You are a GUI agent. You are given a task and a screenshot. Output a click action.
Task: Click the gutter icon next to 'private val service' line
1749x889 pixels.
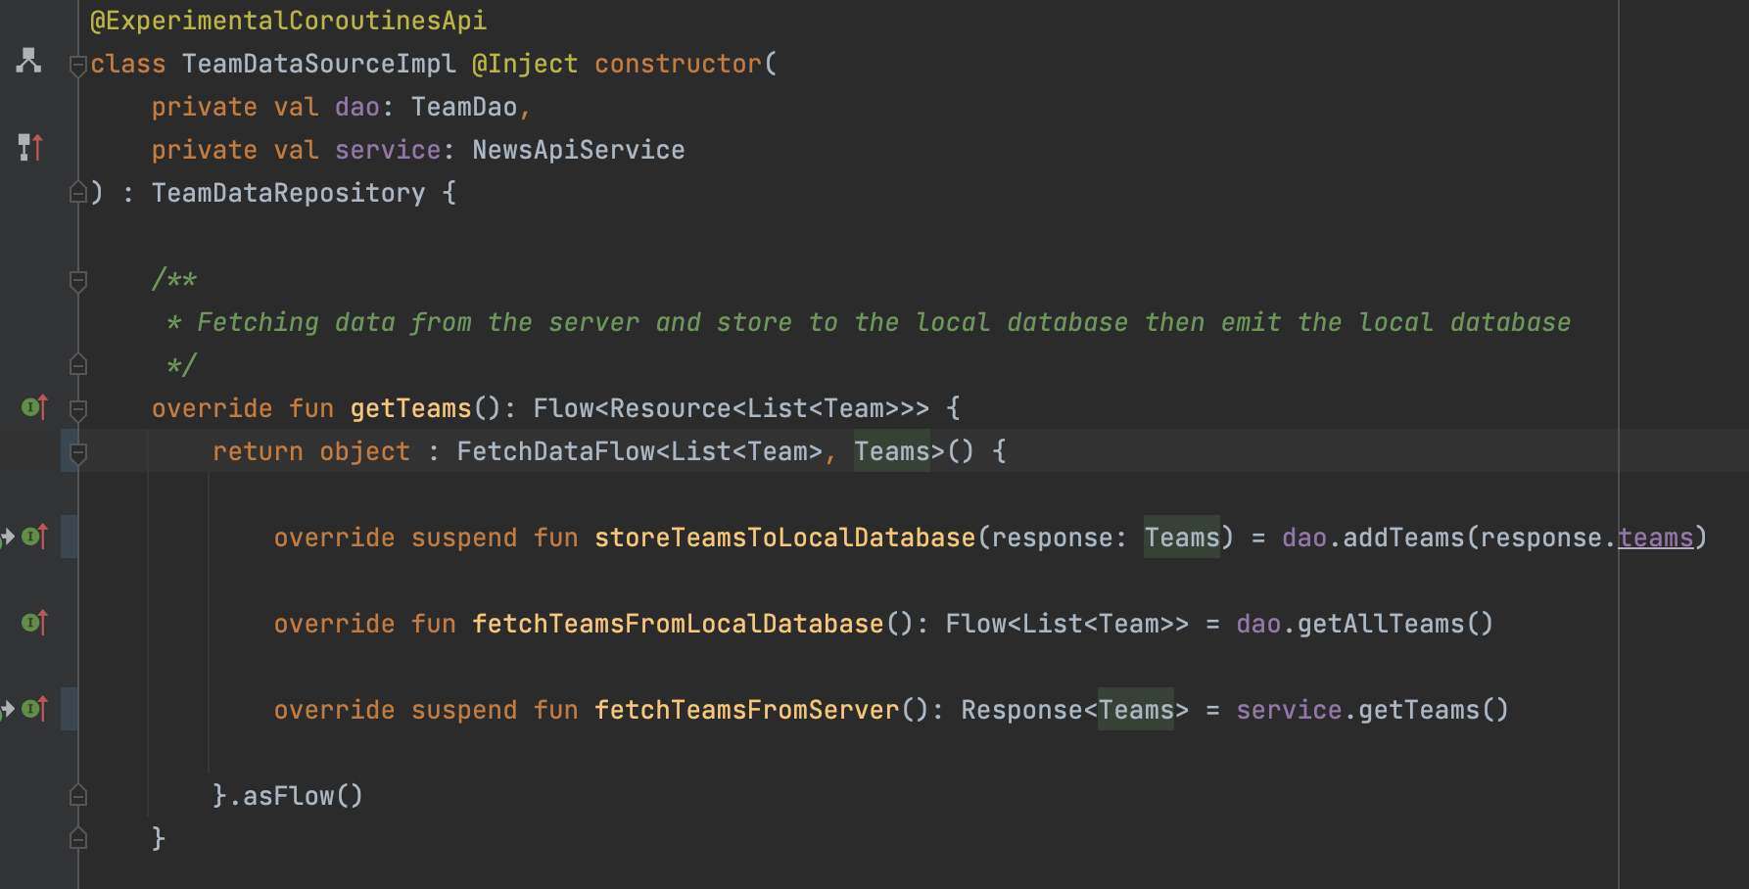(x=30, y=148)
